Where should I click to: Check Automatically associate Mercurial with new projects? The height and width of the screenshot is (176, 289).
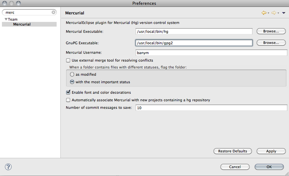(x=68, y=100)
